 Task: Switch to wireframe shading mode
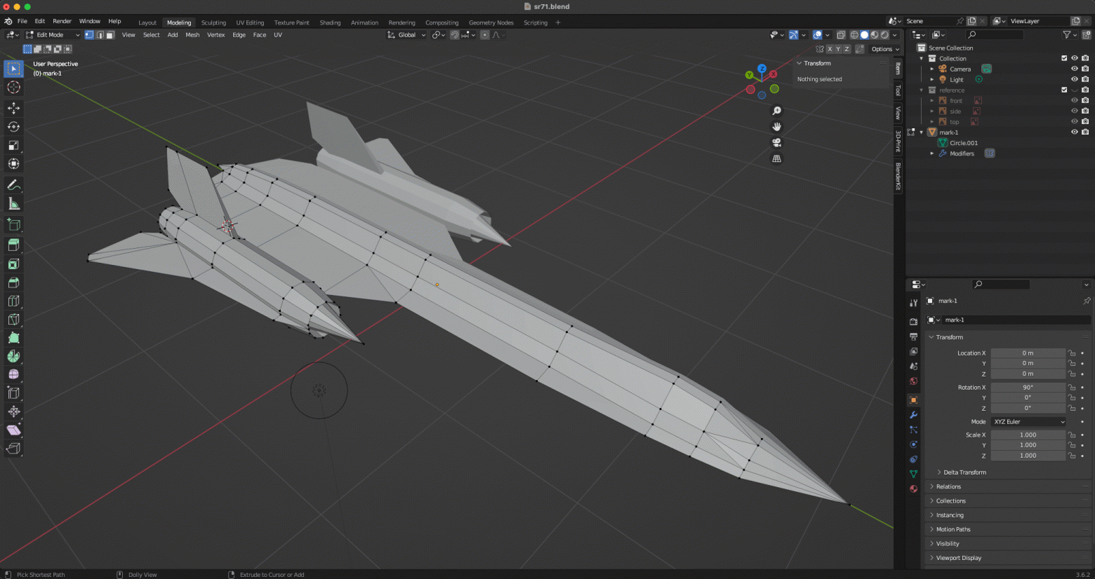[854, 34]
